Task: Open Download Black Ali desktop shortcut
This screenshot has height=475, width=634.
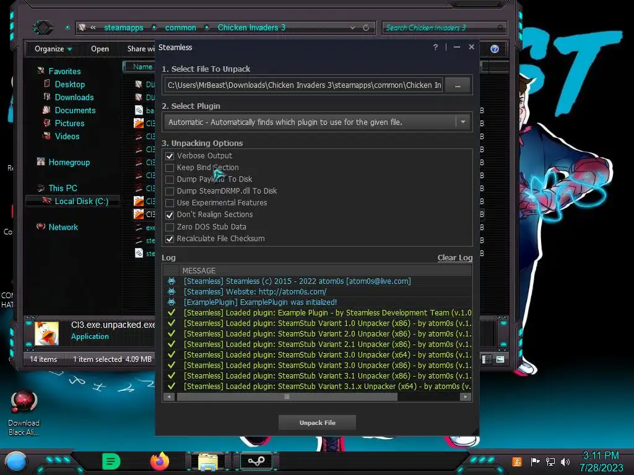Action: [x=24, y=413]
